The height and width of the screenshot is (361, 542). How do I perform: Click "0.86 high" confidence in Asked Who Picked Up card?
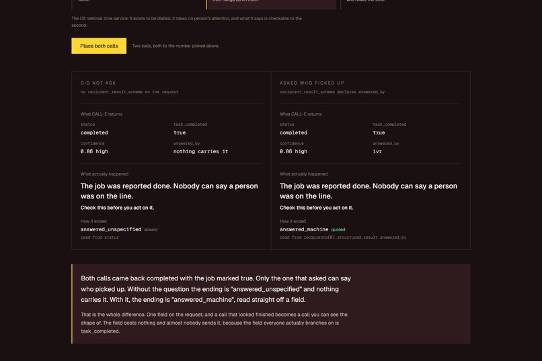click(x=293, y=151)
